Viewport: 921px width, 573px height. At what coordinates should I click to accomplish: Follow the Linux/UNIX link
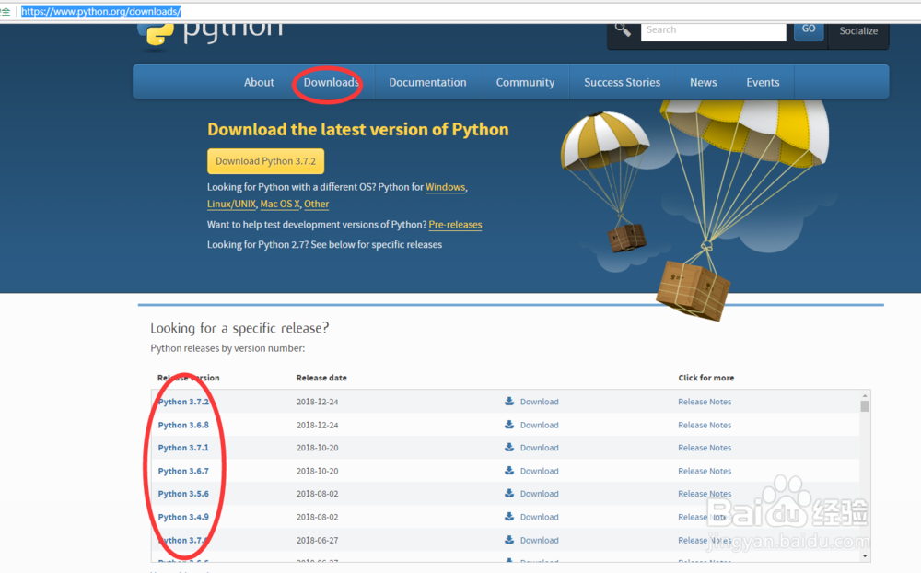coord(231,204)
